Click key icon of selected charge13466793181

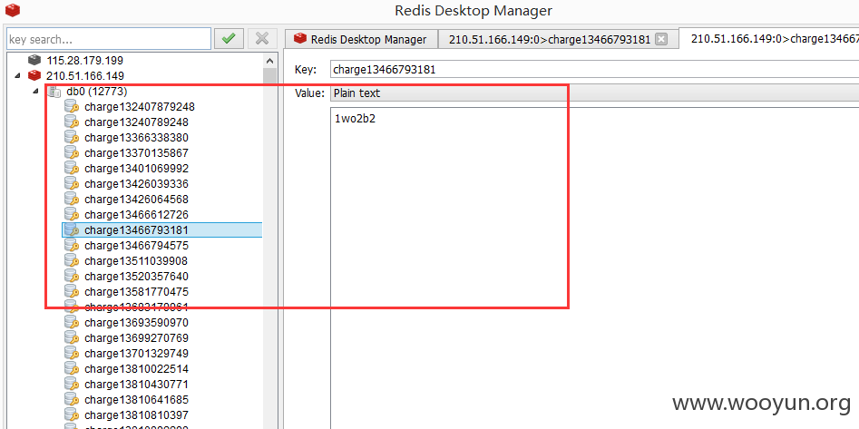click(x=72, y=229)
